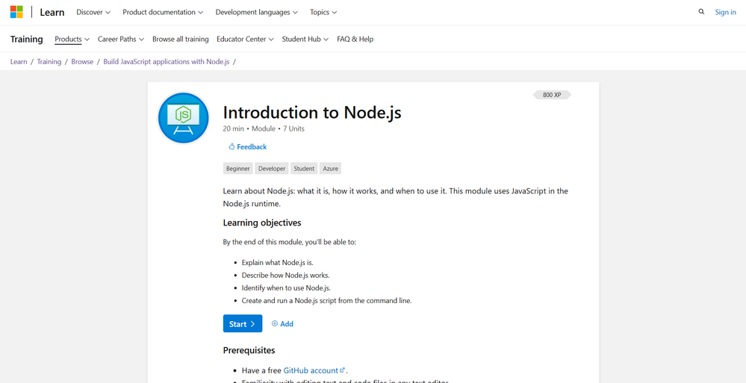The image size is (746, 383).
Task: Expand the Educator Center menu
Action: (245, 39)
